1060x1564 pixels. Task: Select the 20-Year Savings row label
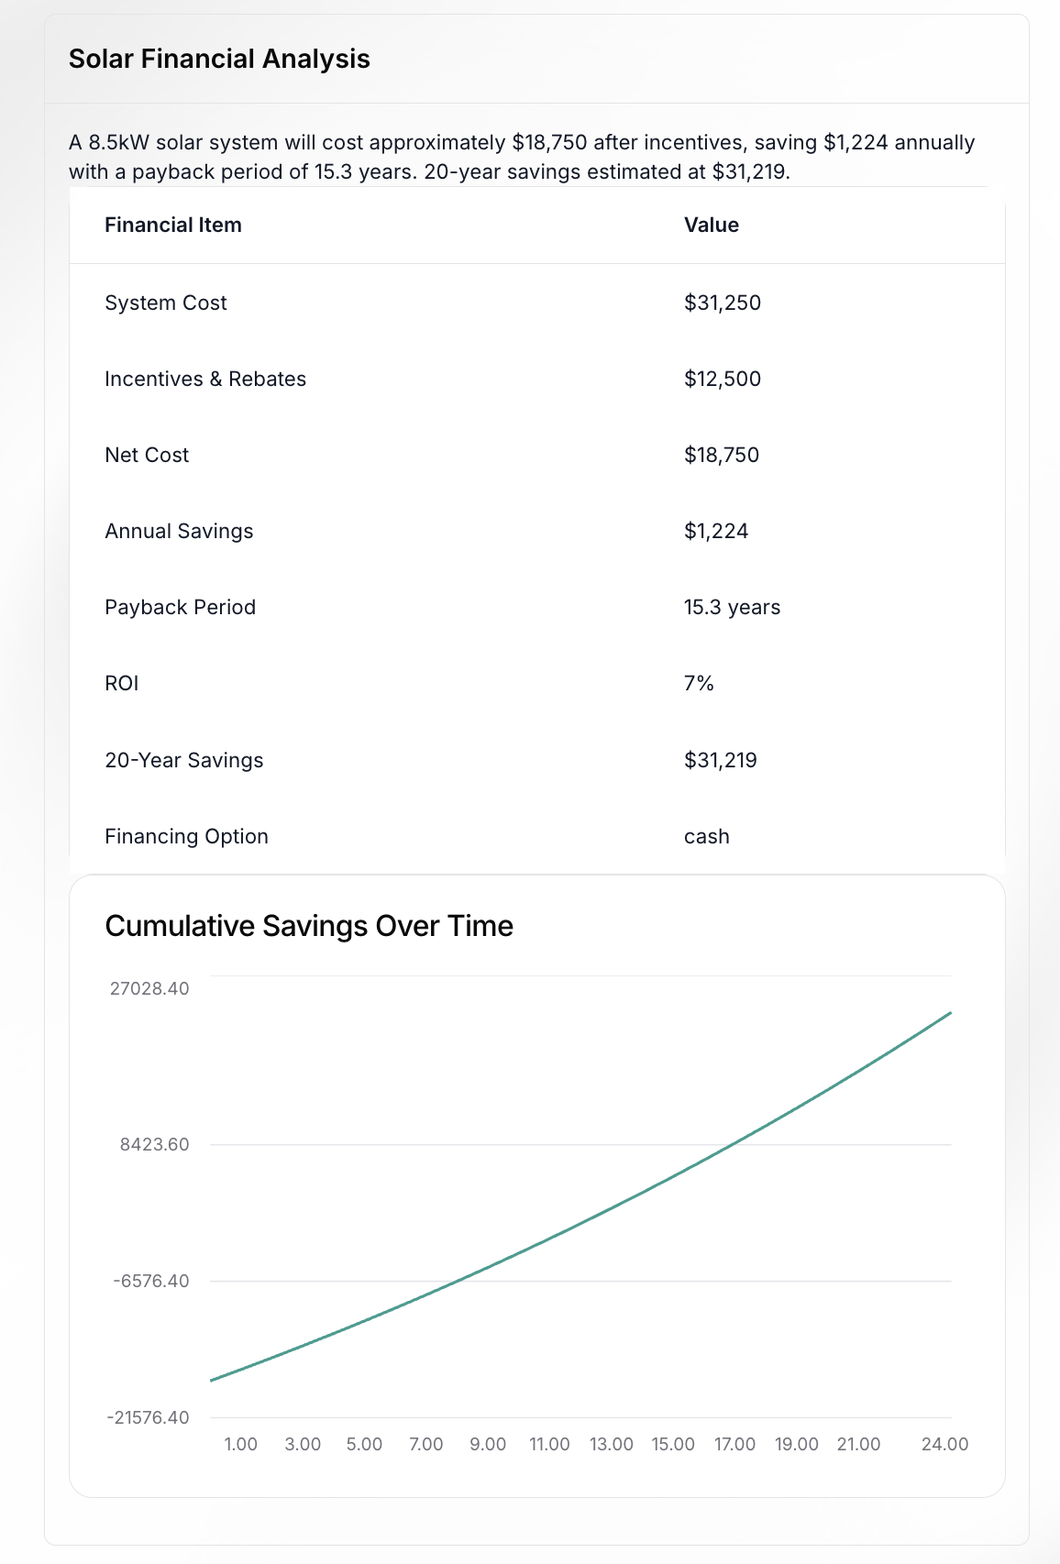(x=184, y=760)
